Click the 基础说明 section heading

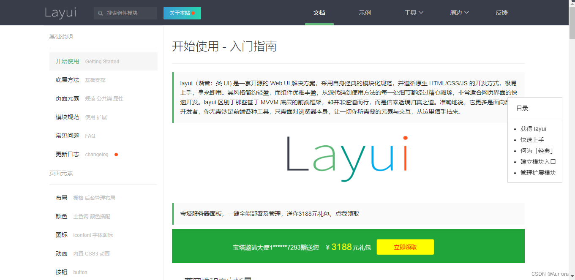point(61,37)
